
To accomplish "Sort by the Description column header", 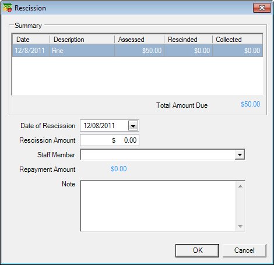I will tap(82, 40).
